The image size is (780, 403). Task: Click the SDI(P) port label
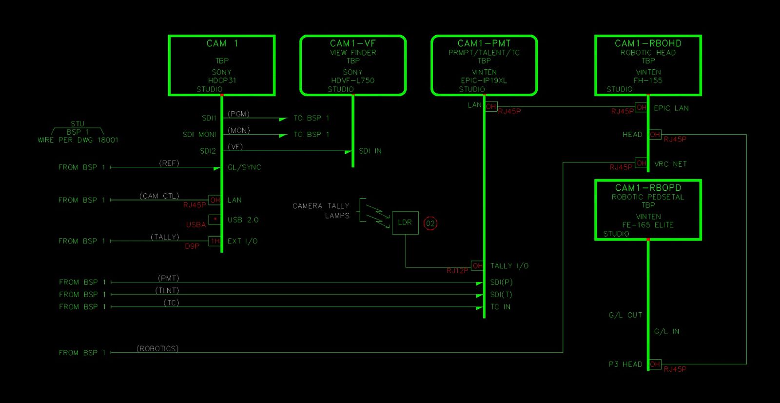[x=501, y=282]
